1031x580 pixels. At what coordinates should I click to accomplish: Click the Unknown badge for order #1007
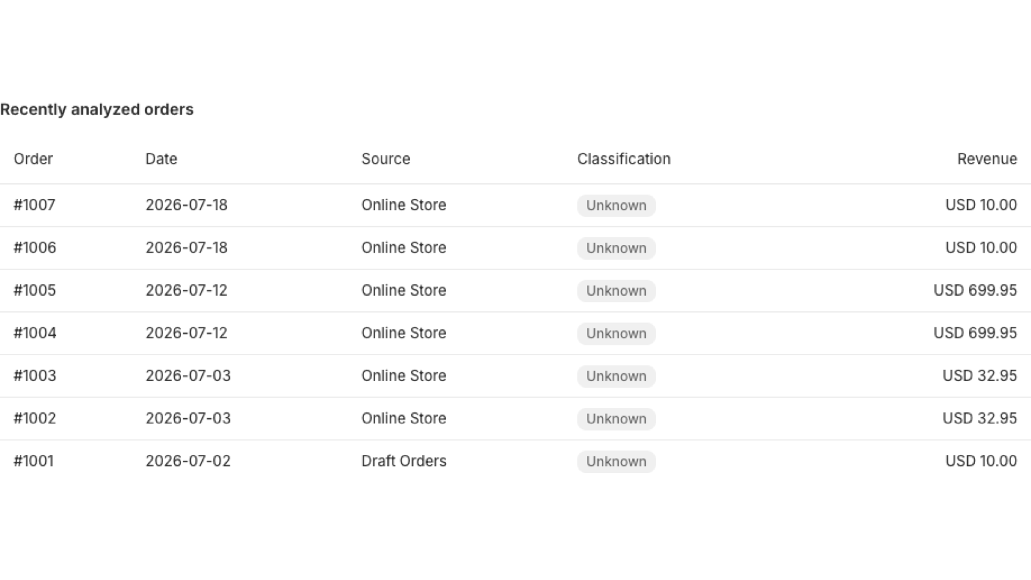tap(616, 206)
